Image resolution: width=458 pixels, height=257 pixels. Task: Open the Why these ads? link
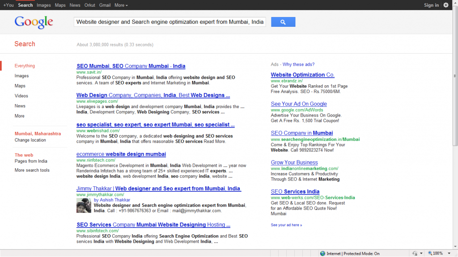coord(298,64)
